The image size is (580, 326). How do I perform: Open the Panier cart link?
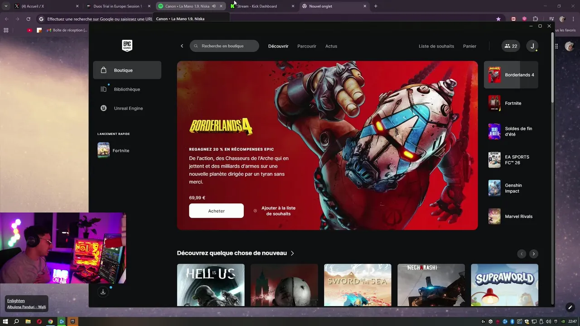[469, 46]
